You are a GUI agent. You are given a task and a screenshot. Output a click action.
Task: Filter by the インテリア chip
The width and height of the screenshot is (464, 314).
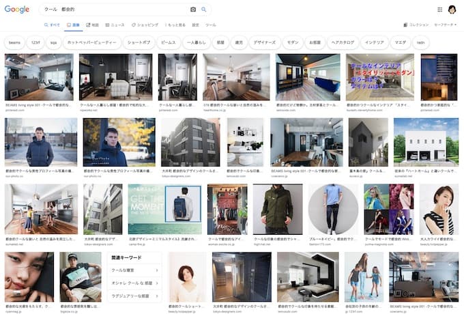[374, 42]
